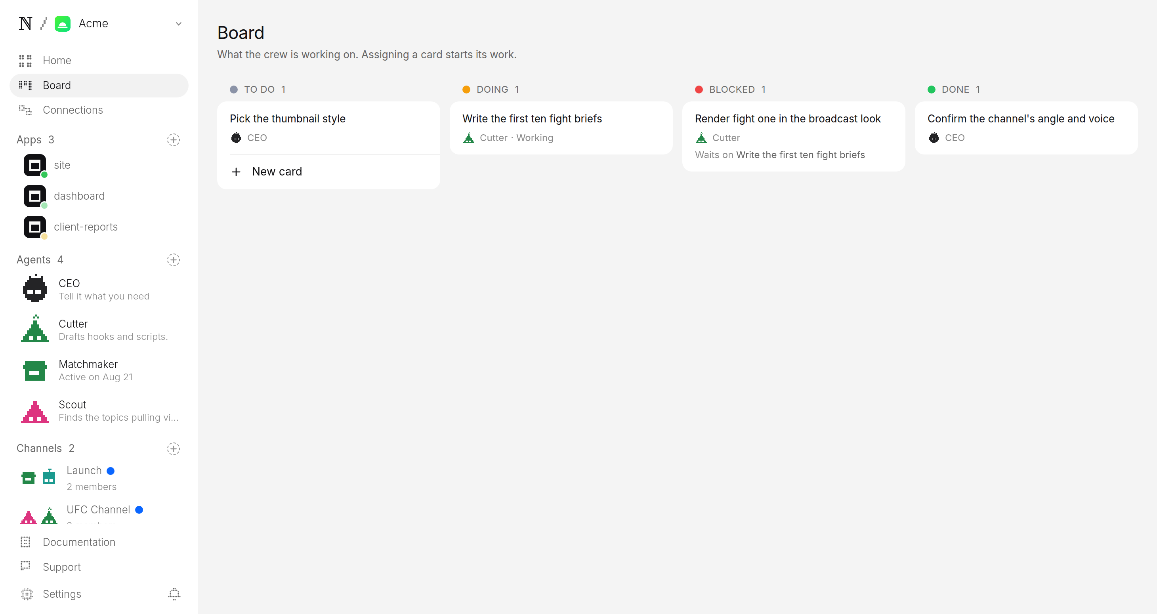
Task: Go to Home in the sidebar
Action: (99, 60)
